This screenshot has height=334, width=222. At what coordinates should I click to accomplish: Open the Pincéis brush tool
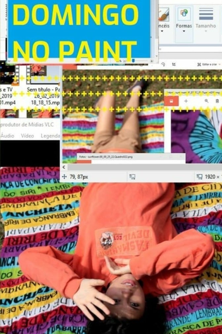164,14
